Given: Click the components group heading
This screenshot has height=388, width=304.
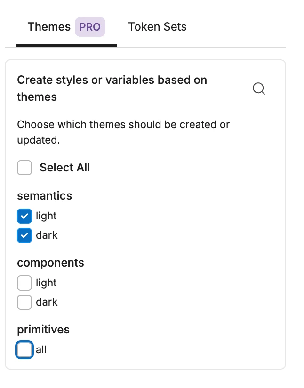Looking at the screenshot, I should (50, 263).
